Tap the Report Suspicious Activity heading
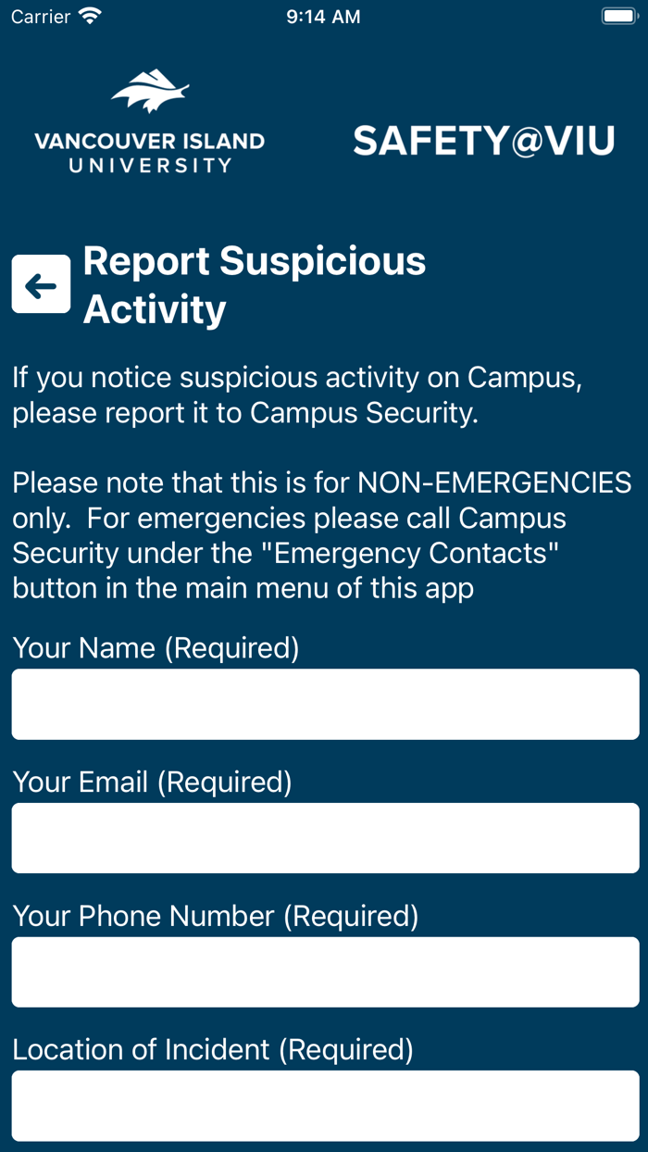The image size is (648, 1152). click(254, 283)
